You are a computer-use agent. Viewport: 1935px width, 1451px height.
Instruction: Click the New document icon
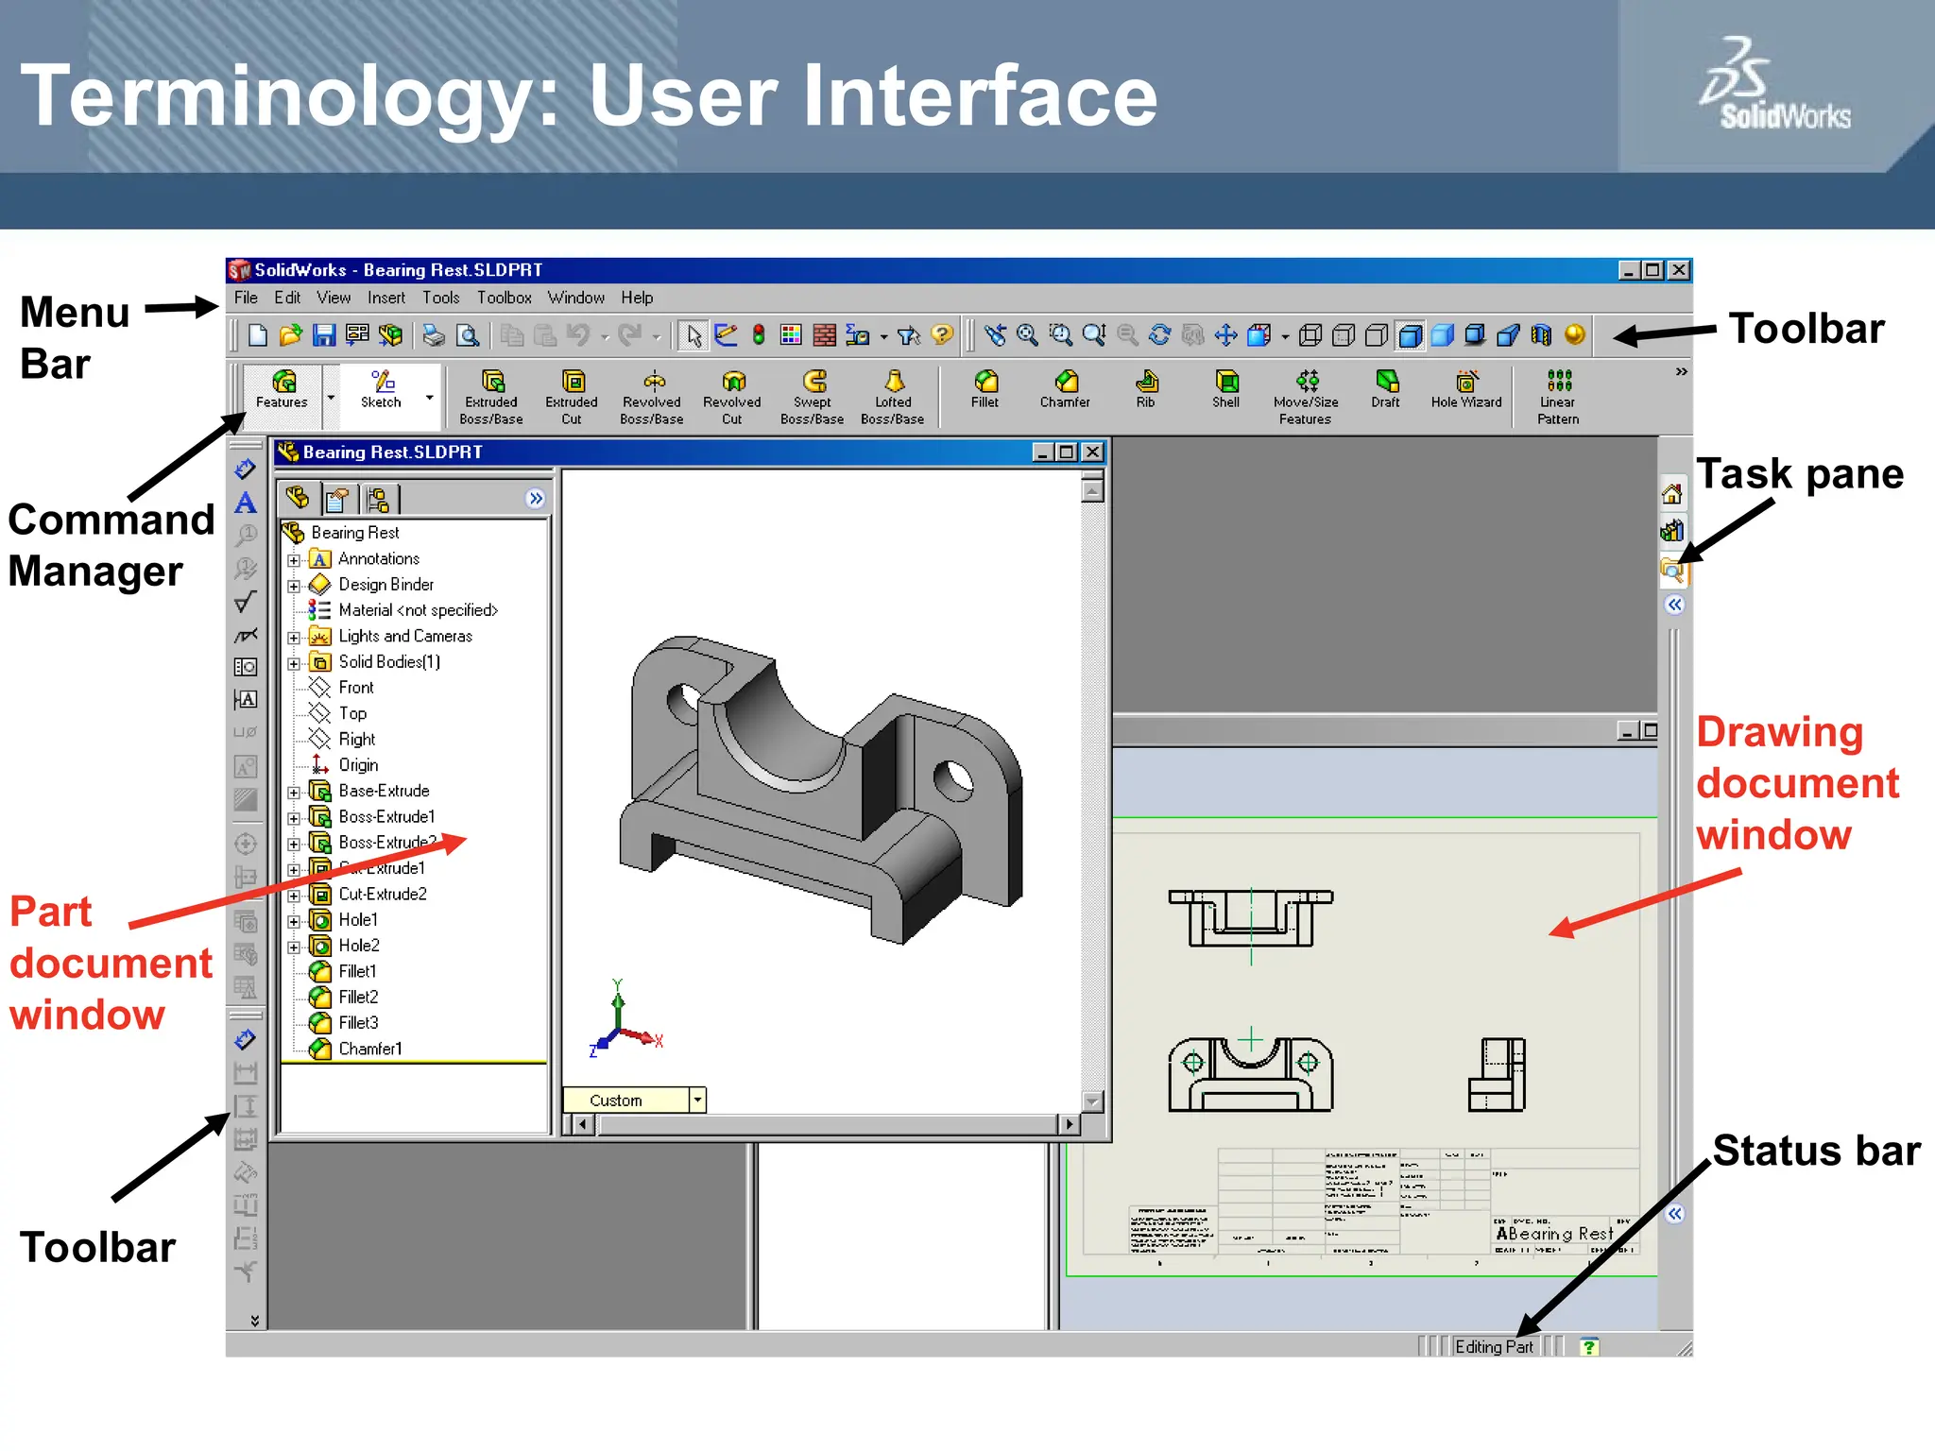point(258,335)
